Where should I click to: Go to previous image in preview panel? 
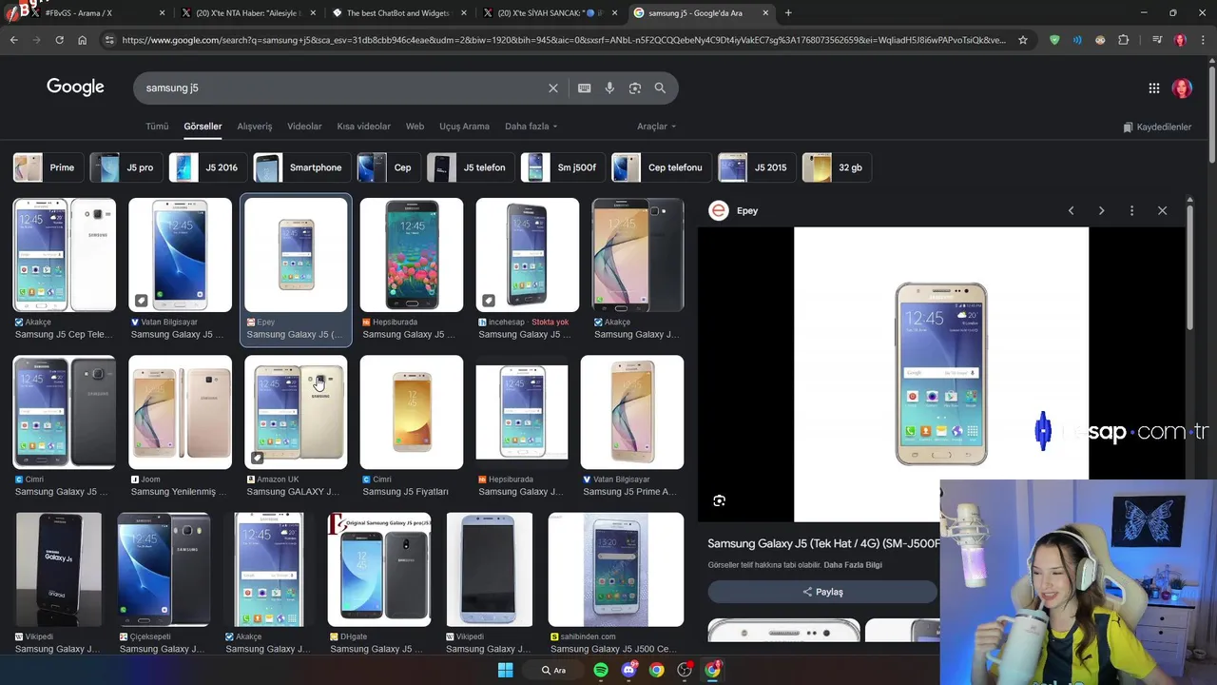(x=1071, y=210)
